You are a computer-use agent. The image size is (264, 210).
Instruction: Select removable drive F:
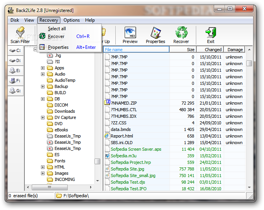click(15, 81)
